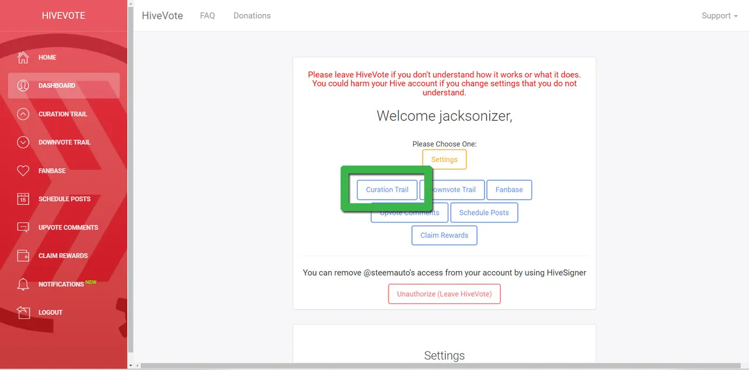Click Unauthorize (Leave HiveVote) button
The width and height of the screenshot is (749, 370).
pos(444,294)
